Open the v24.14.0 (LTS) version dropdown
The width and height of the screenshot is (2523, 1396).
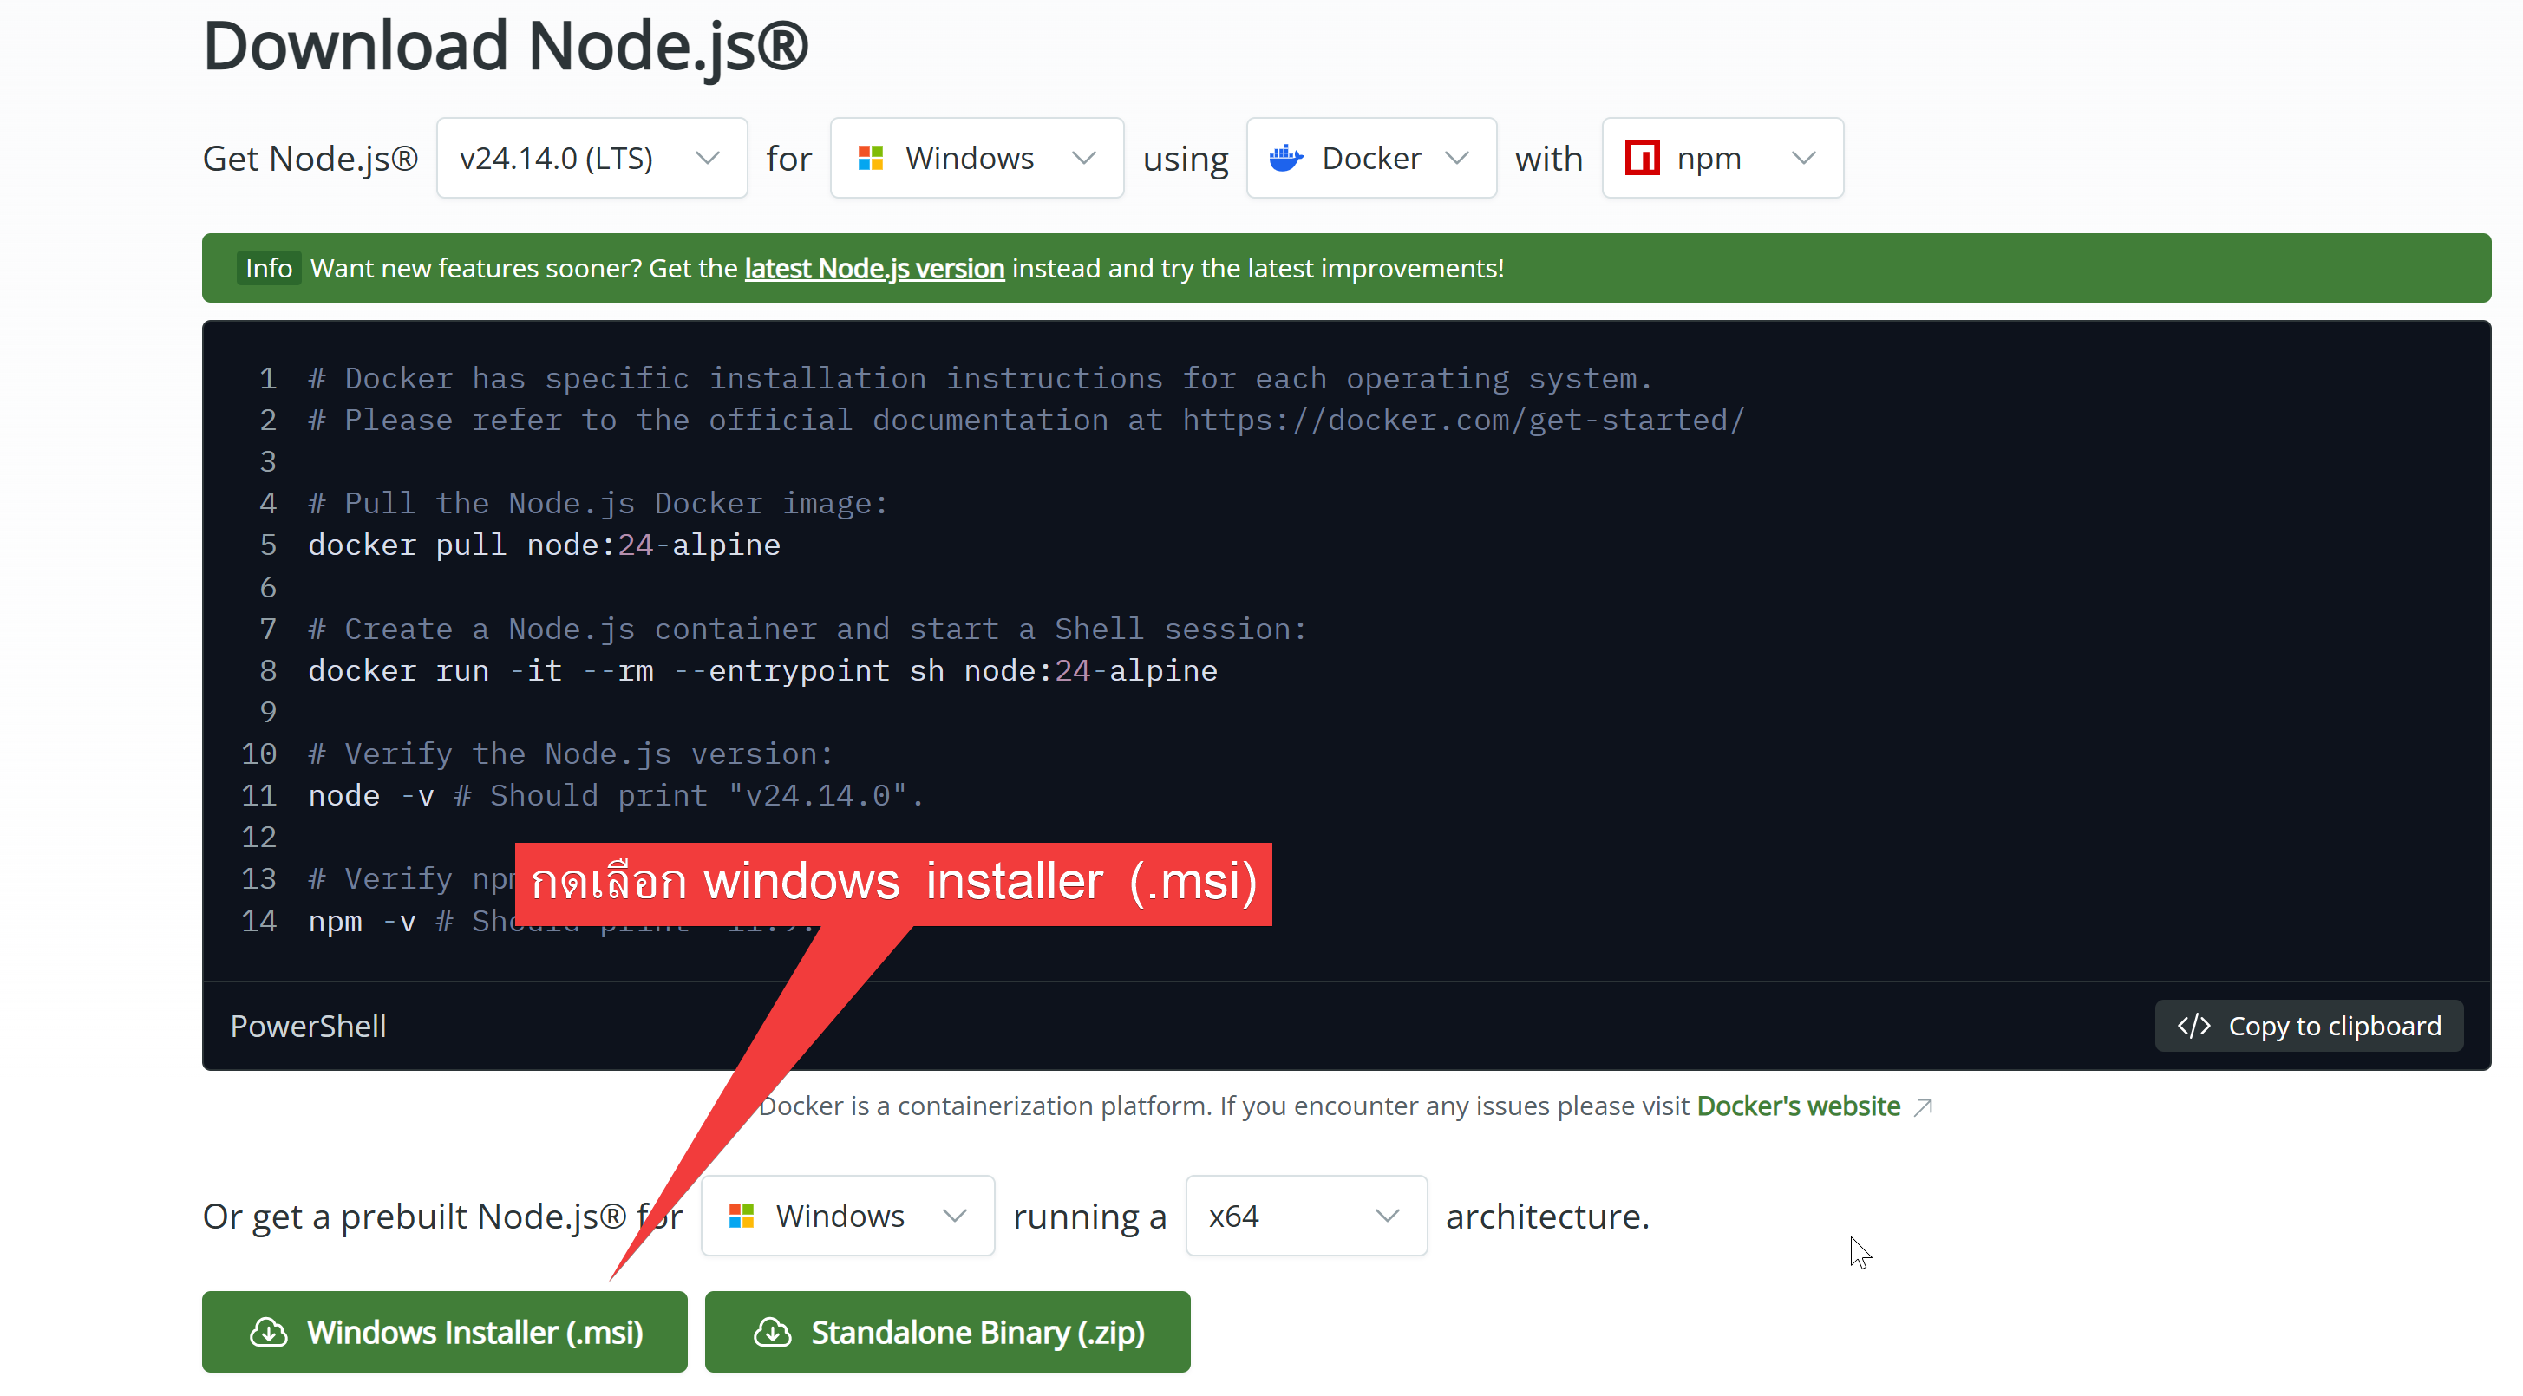point(591,158)
